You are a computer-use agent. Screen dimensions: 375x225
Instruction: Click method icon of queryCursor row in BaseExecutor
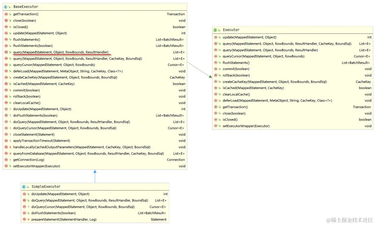coord(6,65)
